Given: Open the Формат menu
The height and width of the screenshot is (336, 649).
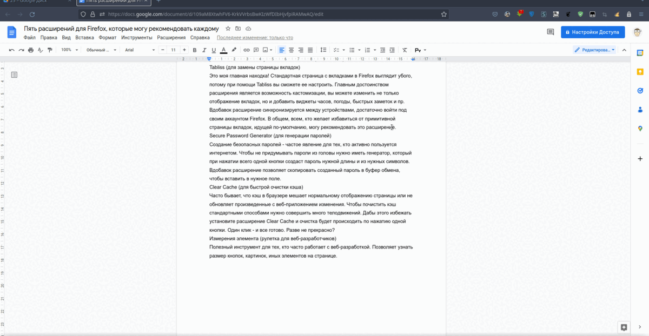Looking at the screenshot, I should pyautogui.click(x=108, y=38).
